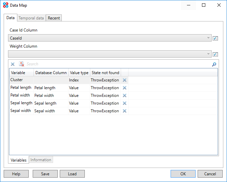
Task: Remove the Cluster variable row
Action: 125,80
